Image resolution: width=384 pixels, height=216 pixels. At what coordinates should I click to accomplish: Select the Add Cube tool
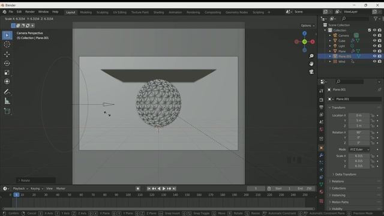(7, 111)
